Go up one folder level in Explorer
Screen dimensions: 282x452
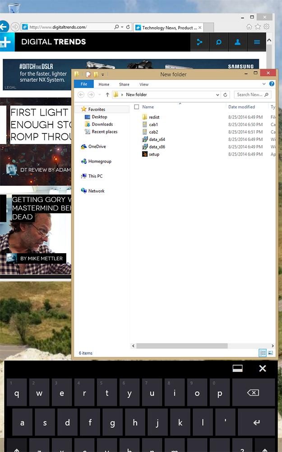coord(107,94)
